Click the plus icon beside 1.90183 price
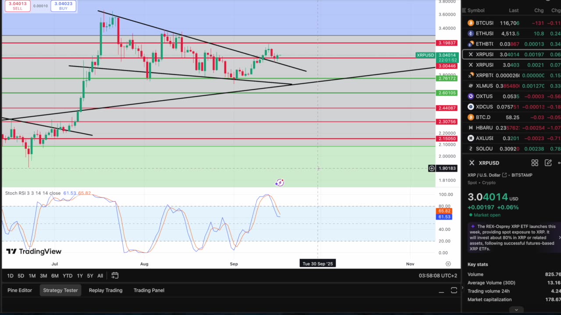Viewport: 561px width, 315px height. coord(432,168)
